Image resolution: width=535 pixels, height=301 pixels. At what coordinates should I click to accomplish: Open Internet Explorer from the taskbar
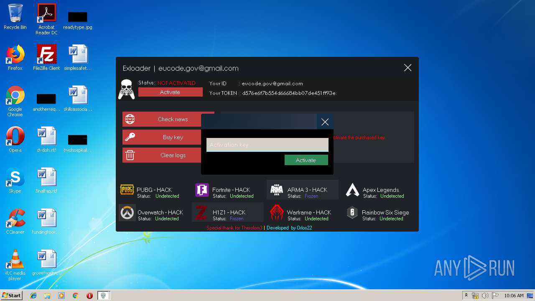tap(33, 296)
